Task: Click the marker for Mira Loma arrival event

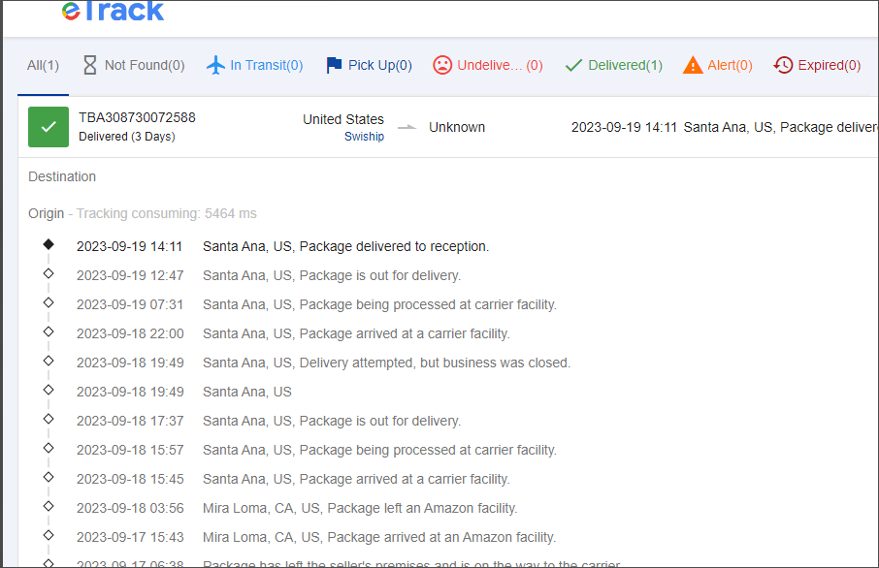Action: point(49,535)
